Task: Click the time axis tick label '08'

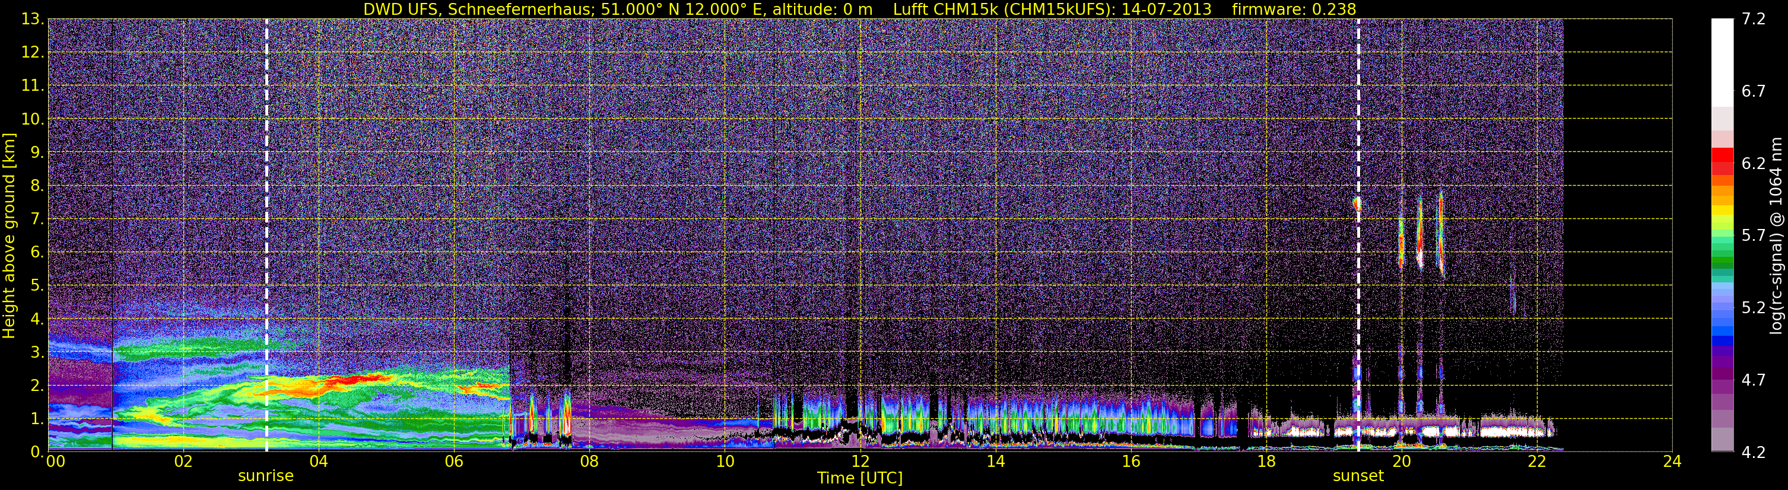Action: pyautogui.click(x=589, y=462)
